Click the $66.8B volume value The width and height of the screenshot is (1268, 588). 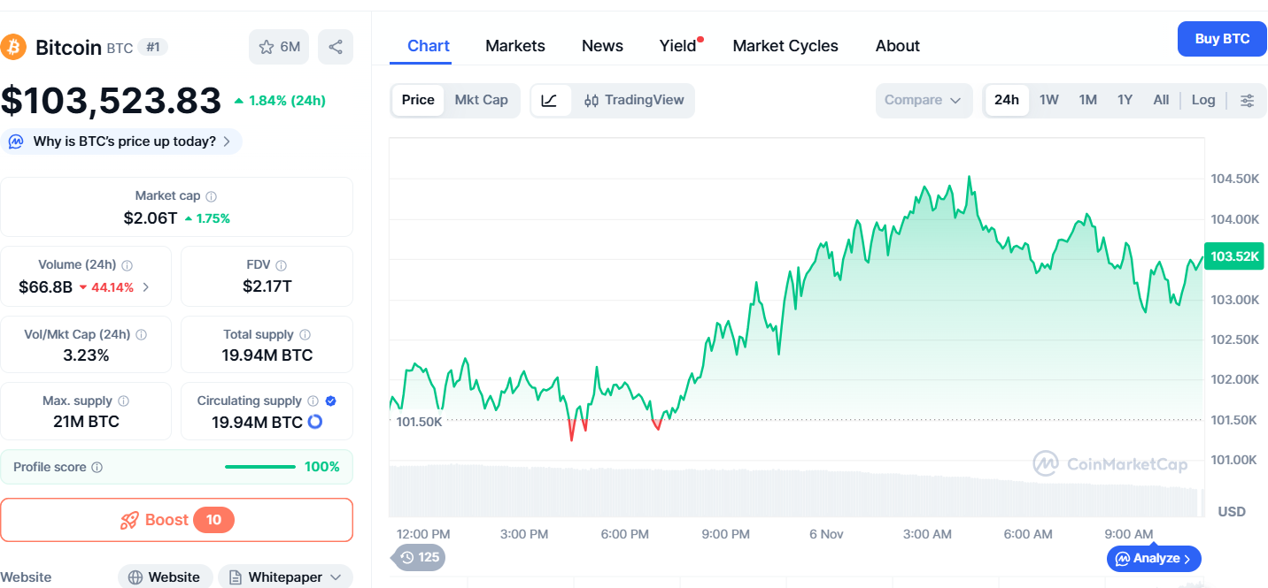pyautogui.click(x=45, y=287)
